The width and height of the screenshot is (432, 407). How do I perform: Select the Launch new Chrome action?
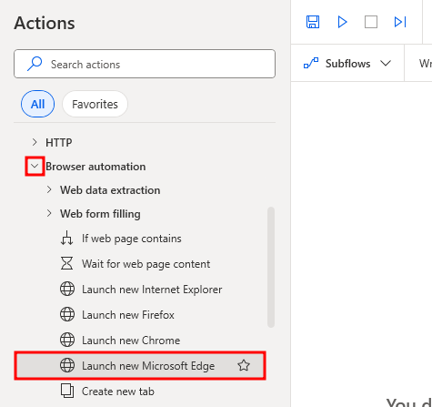tap(131, 341)
